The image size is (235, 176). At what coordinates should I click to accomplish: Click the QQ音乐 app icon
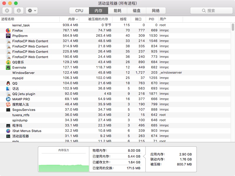coord(8,62)
